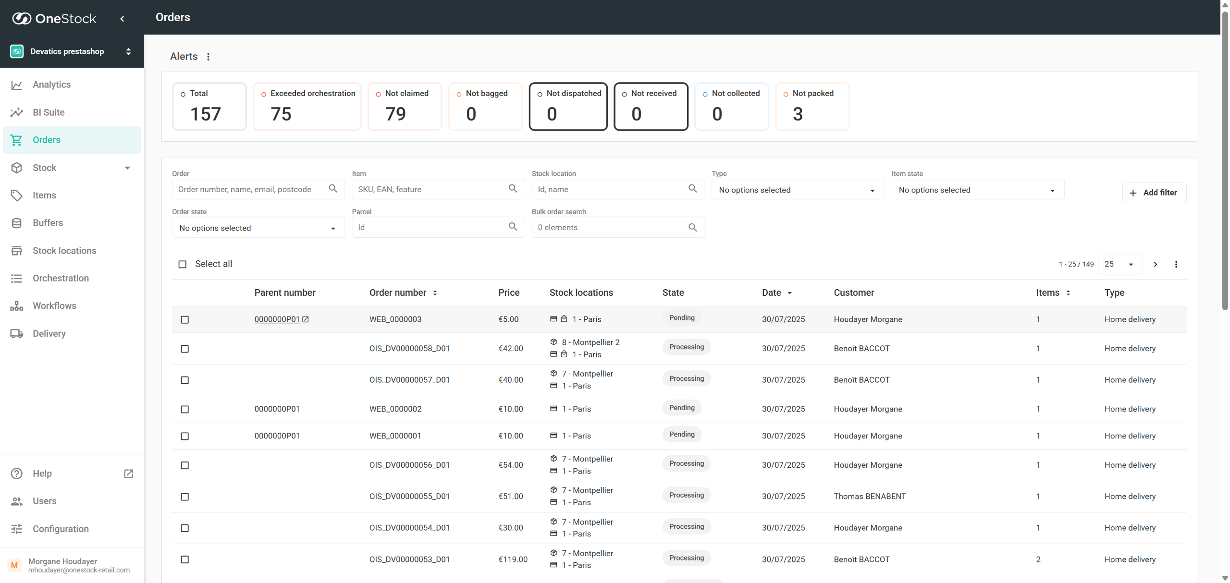Collapse the sidebar with the chevron arrow
This screenshot has width=1230, height=583.
pyautogui.click(x=122, y=19)
